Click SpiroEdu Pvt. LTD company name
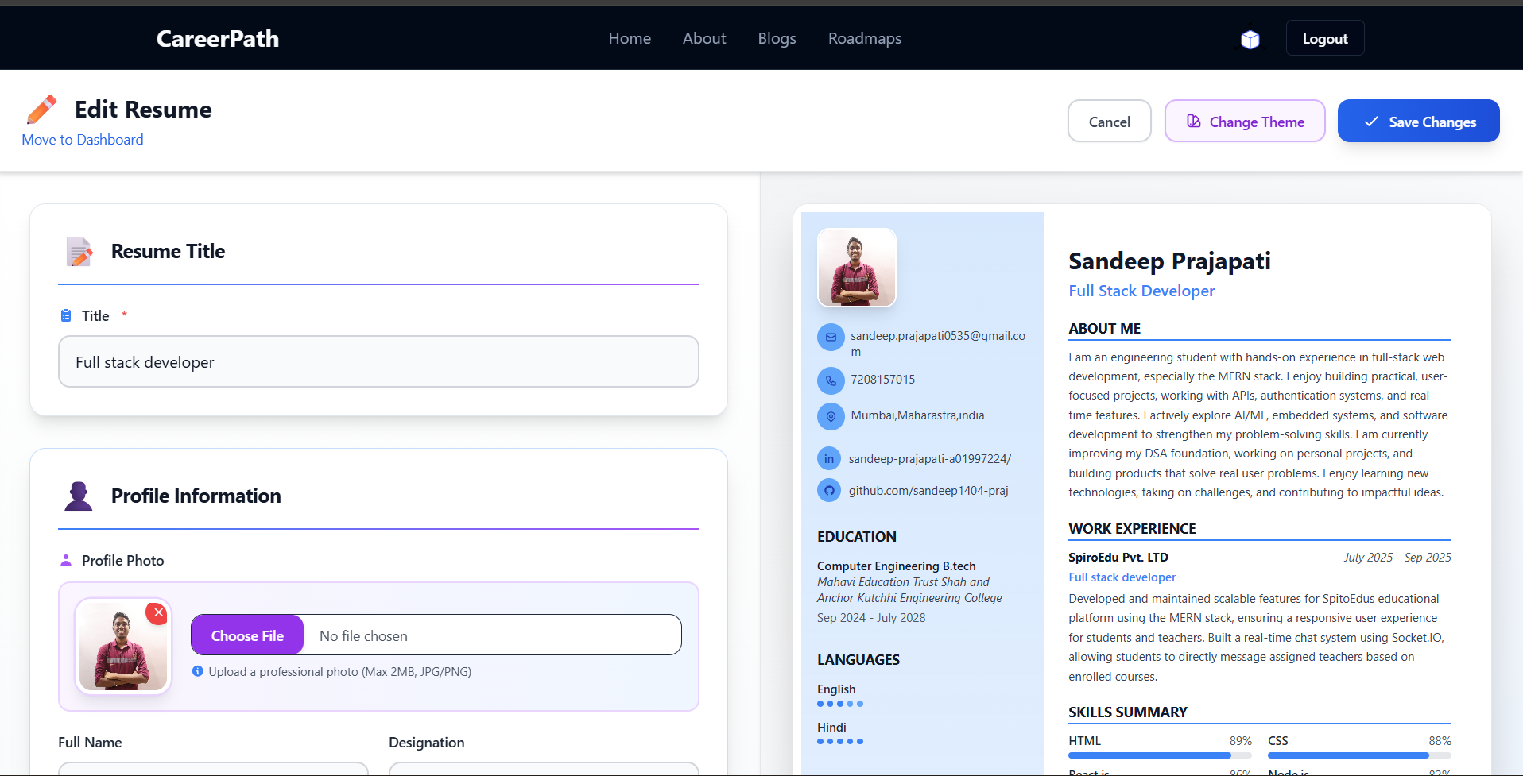 point(1118,557)
